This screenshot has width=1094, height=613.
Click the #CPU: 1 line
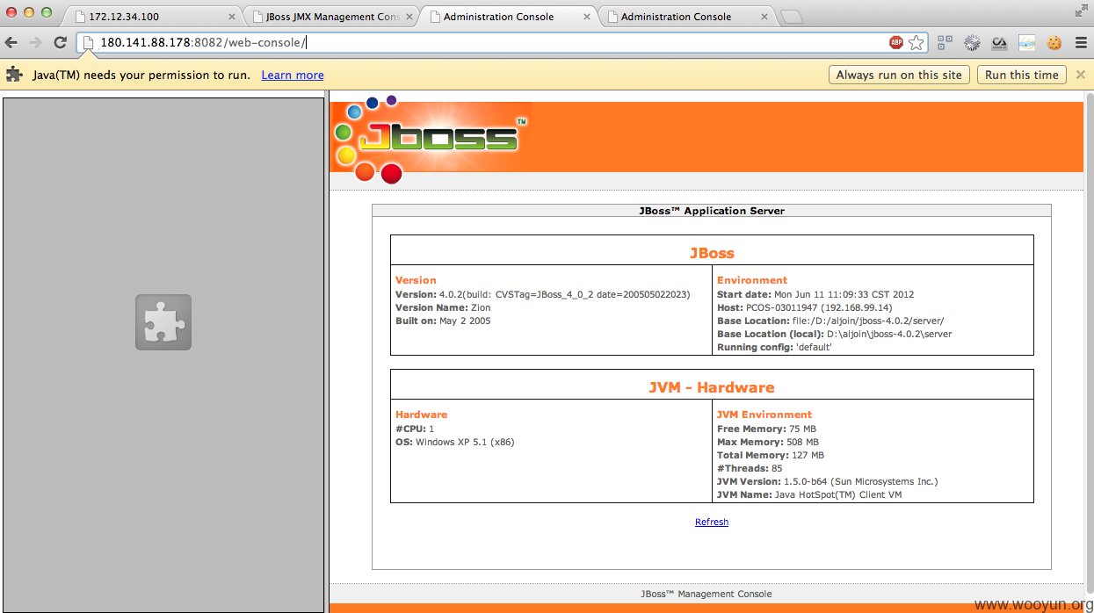click(x=415, y=429)
